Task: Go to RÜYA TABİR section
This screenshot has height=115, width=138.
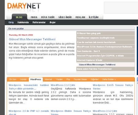Action: click(48, 17)
